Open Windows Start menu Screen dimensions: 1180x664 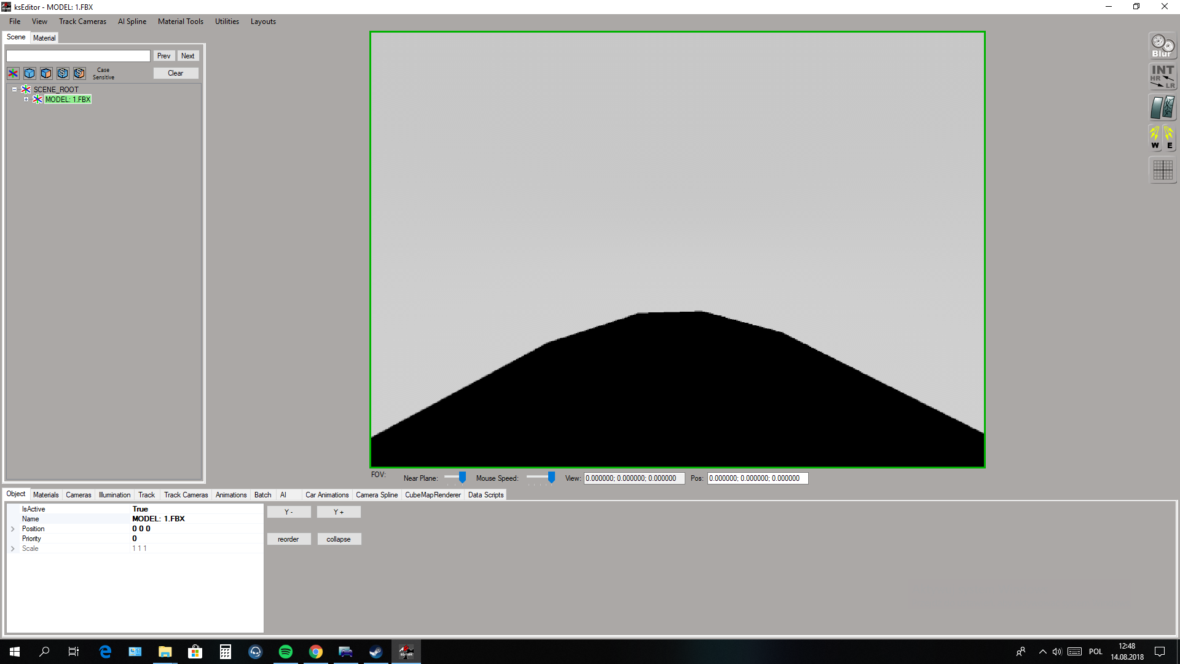[x=15, y=652]
